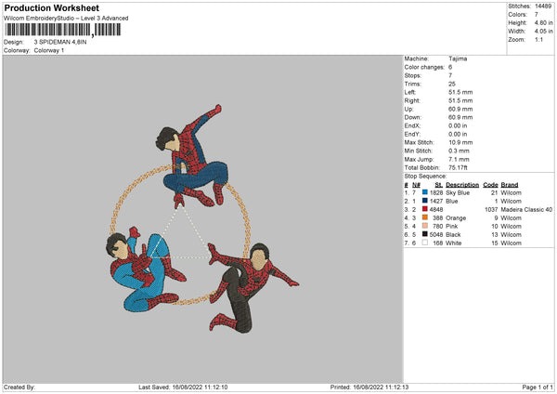
Task: Click the EndY value '0.00 in'
Action: point(458,134)
